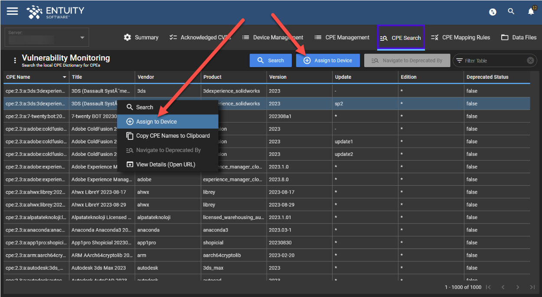The width and height of the screenshot is (542, 297).
Task: Open the Vulnerability Monitoring three-dot menu
Action: [15, 61]
